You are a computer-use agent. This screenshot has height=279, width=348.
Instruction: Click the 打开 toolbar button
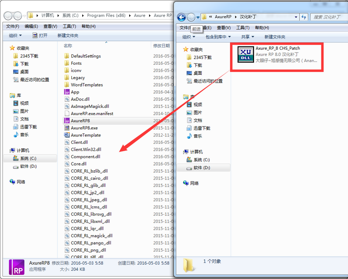coord(40,36)
